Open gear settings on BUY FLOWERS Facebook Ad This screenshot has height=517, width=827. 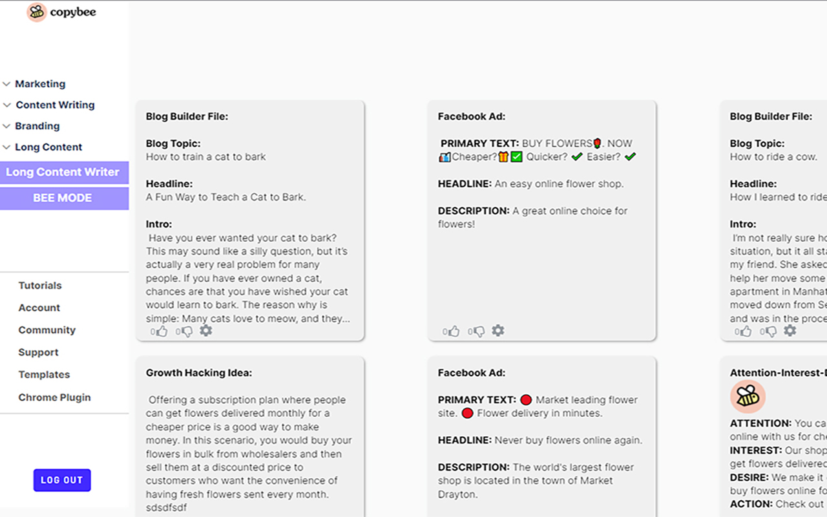point(497,331)
